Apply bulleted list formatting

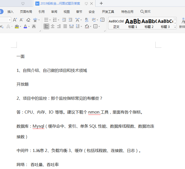[46, 20]
